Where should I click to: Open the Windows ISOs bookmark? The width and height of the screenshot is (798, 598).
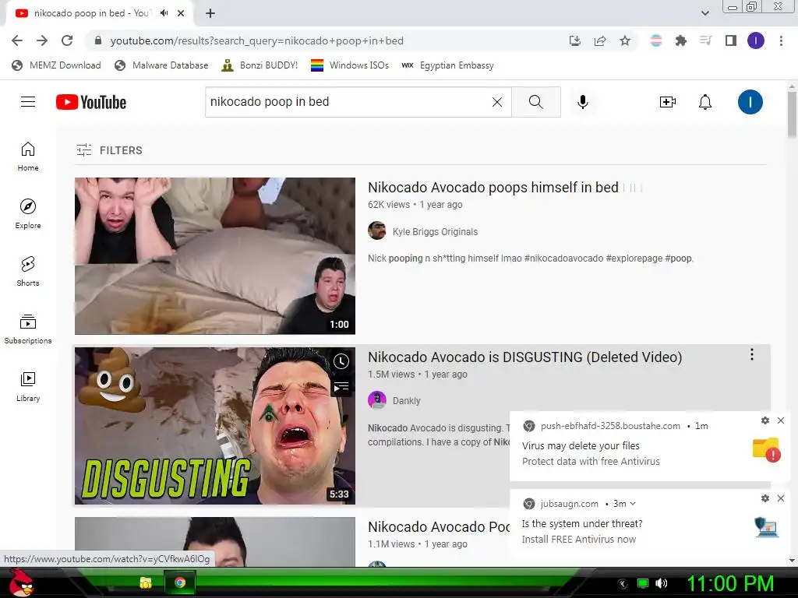(x=350, y=65)
